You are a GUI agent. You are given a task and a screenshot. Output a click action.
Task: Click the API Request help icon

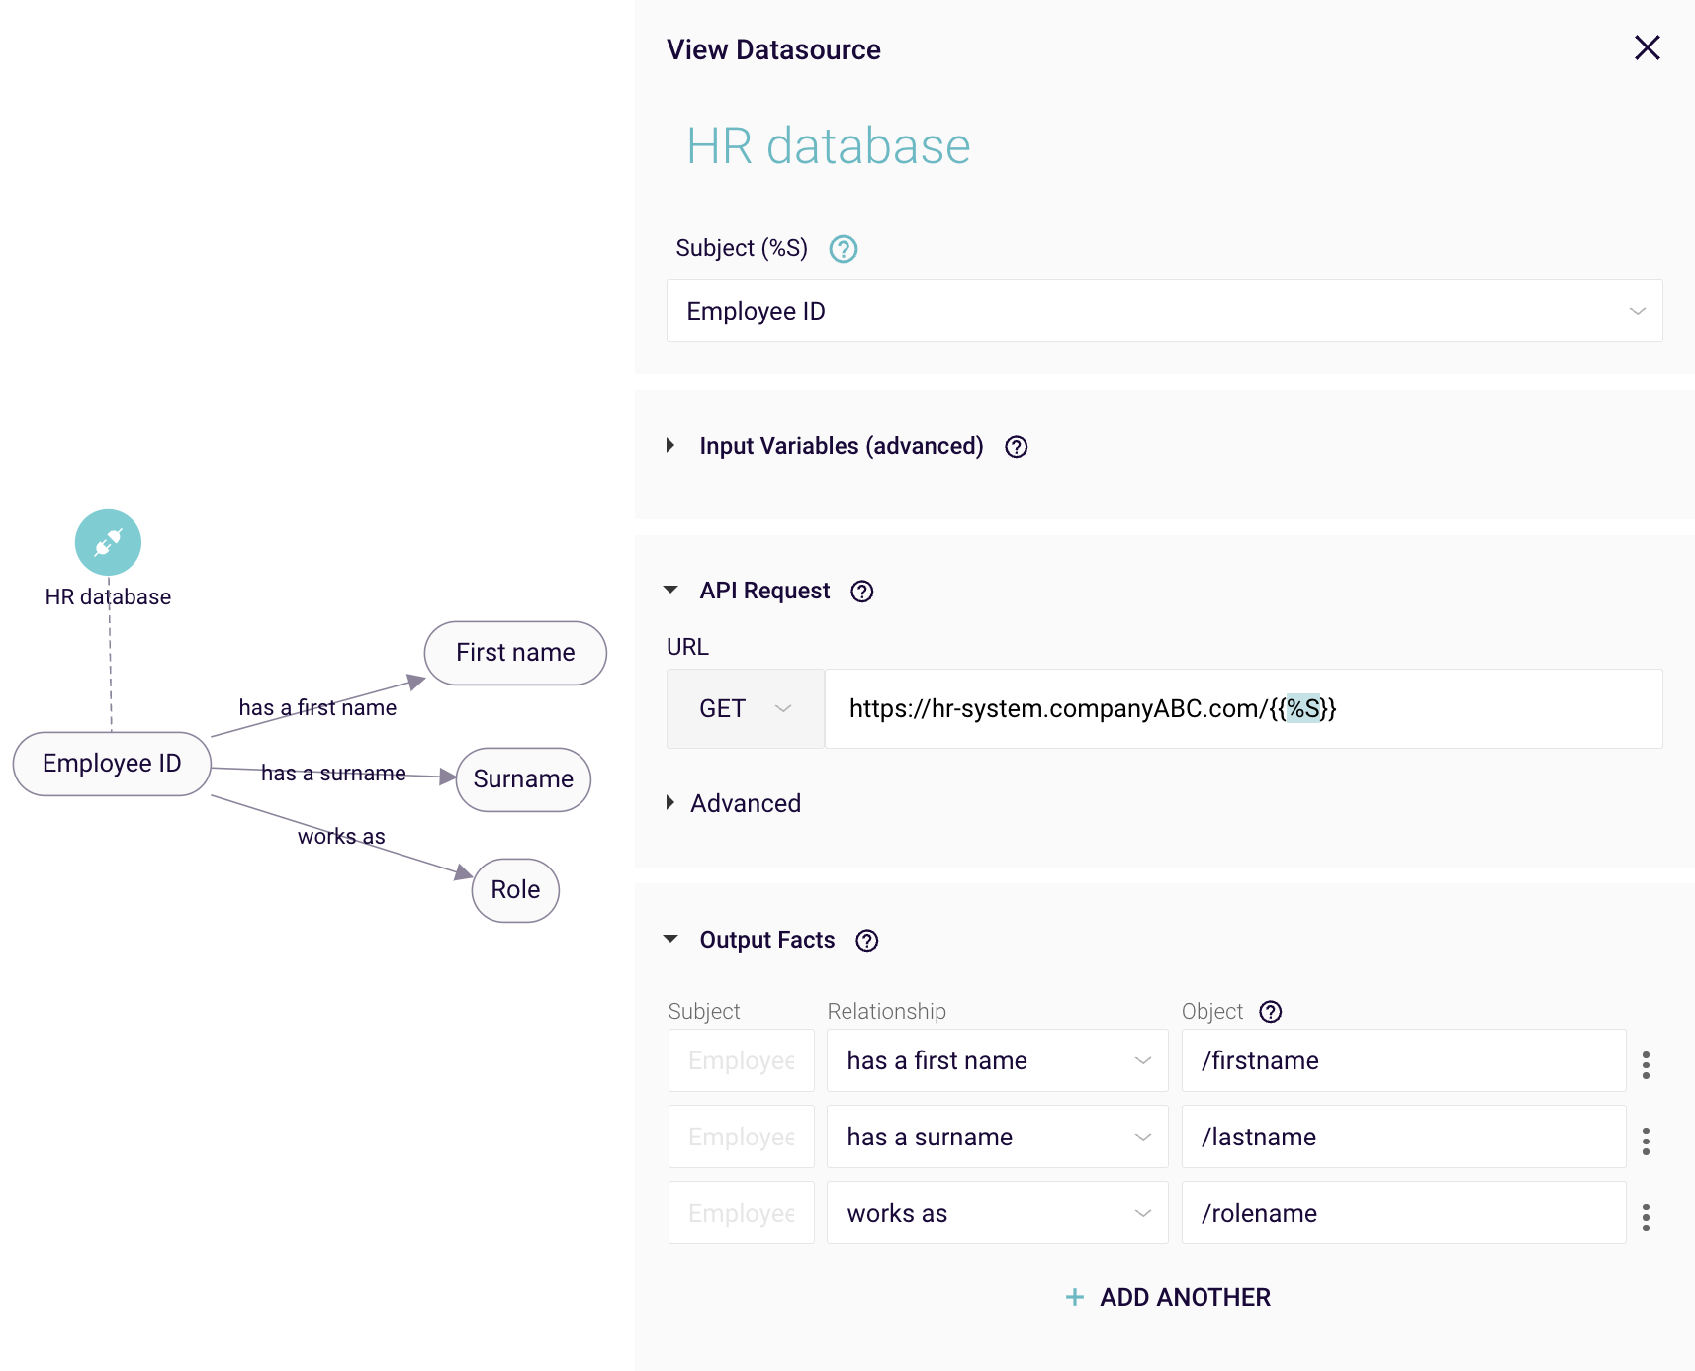861,592
